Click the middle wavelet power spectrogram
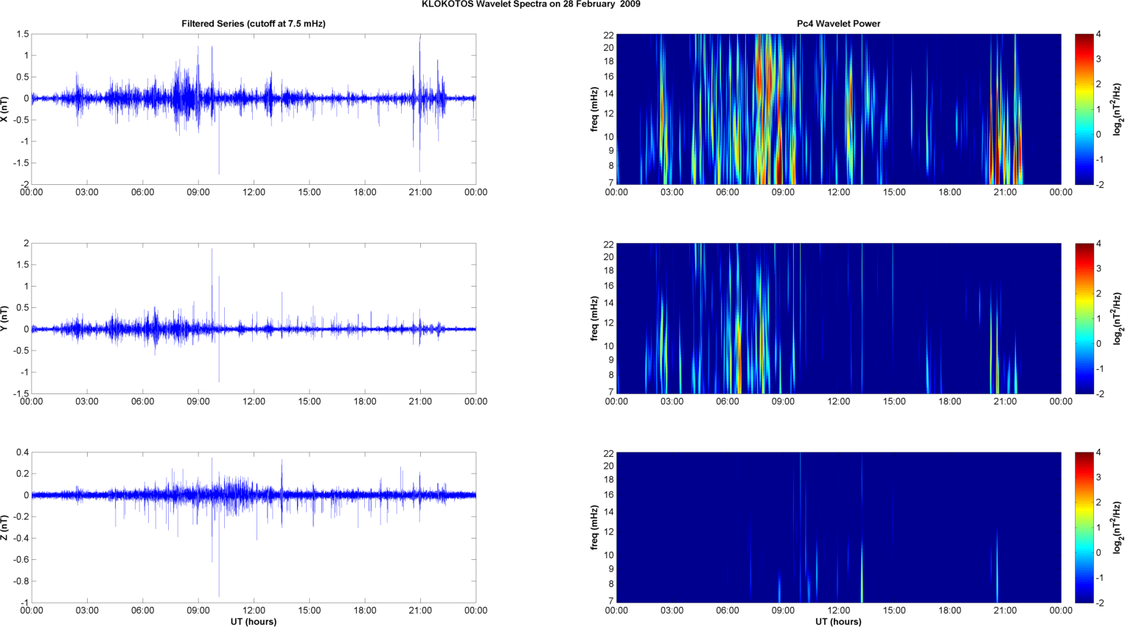Viewport: 1125px width, 627px height. [x=838, y=318]
